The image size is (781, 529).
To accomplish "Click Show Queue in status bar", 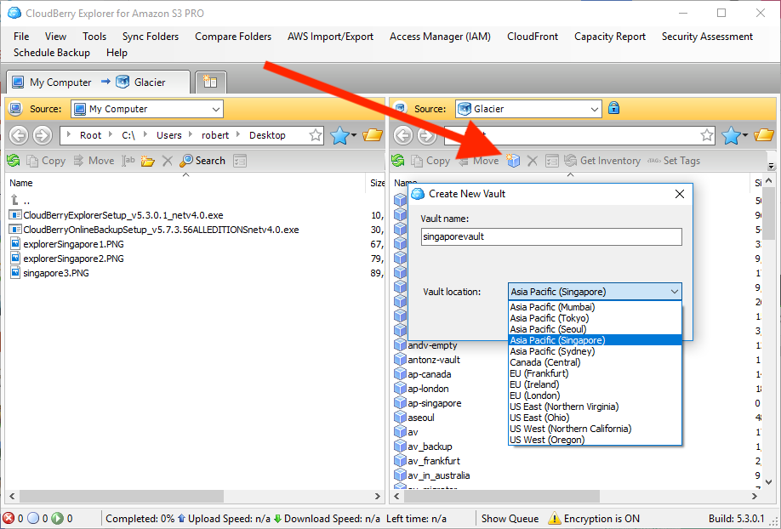I will (x=510, y=519).
